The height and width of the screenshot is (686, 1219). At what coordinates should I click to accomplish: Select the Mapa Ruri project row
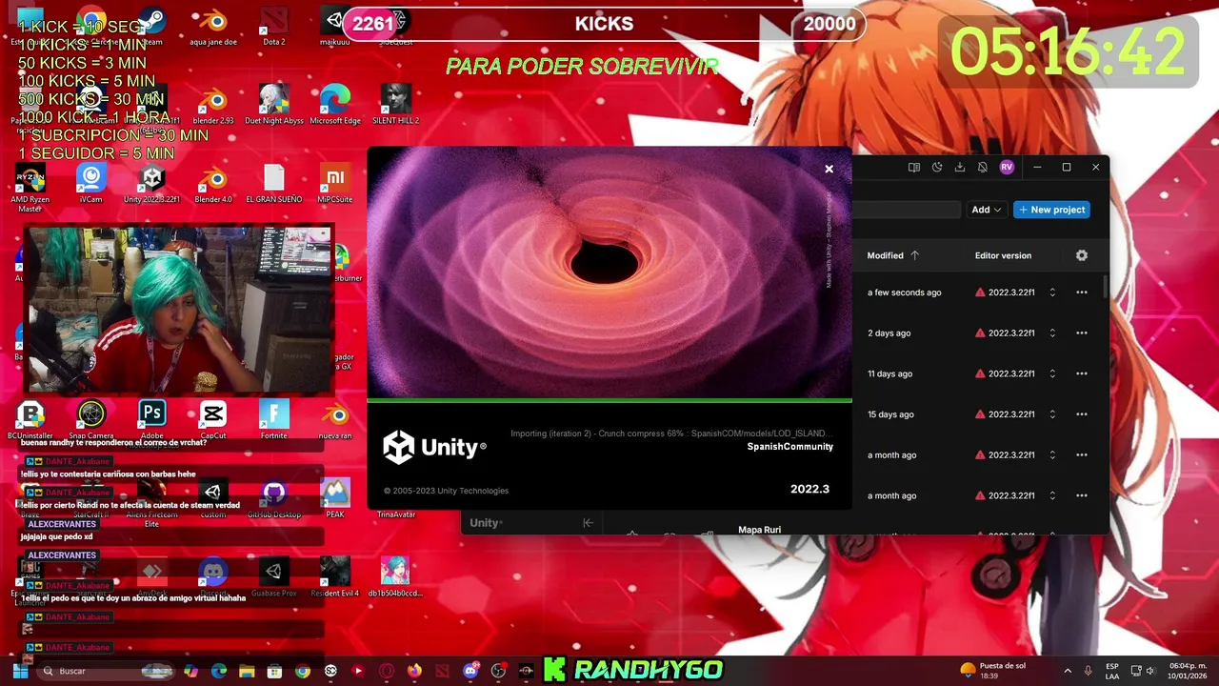pyautogui.click(x=759, y=530)
